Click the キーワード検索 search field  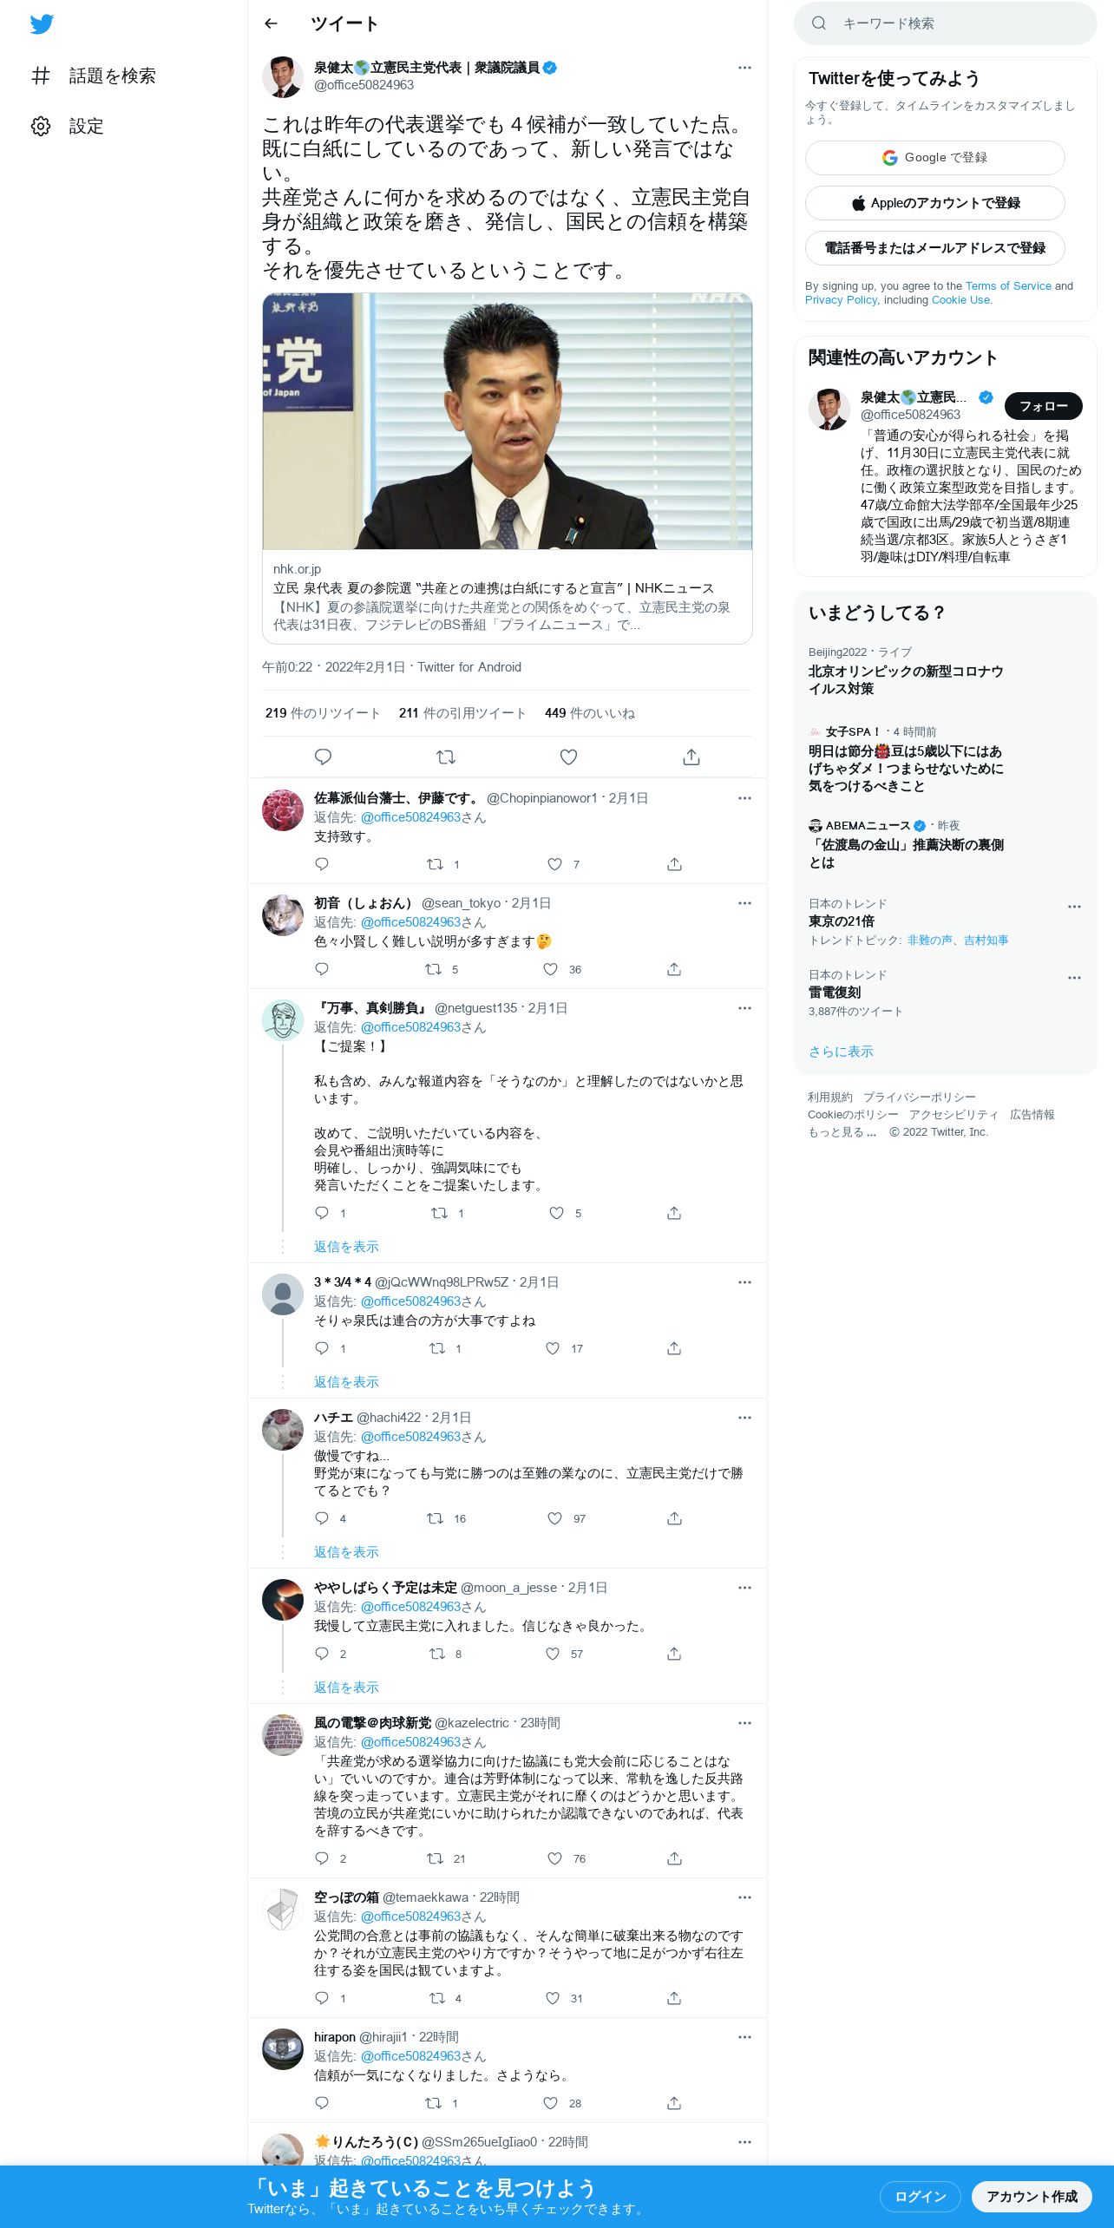(946, 23)
